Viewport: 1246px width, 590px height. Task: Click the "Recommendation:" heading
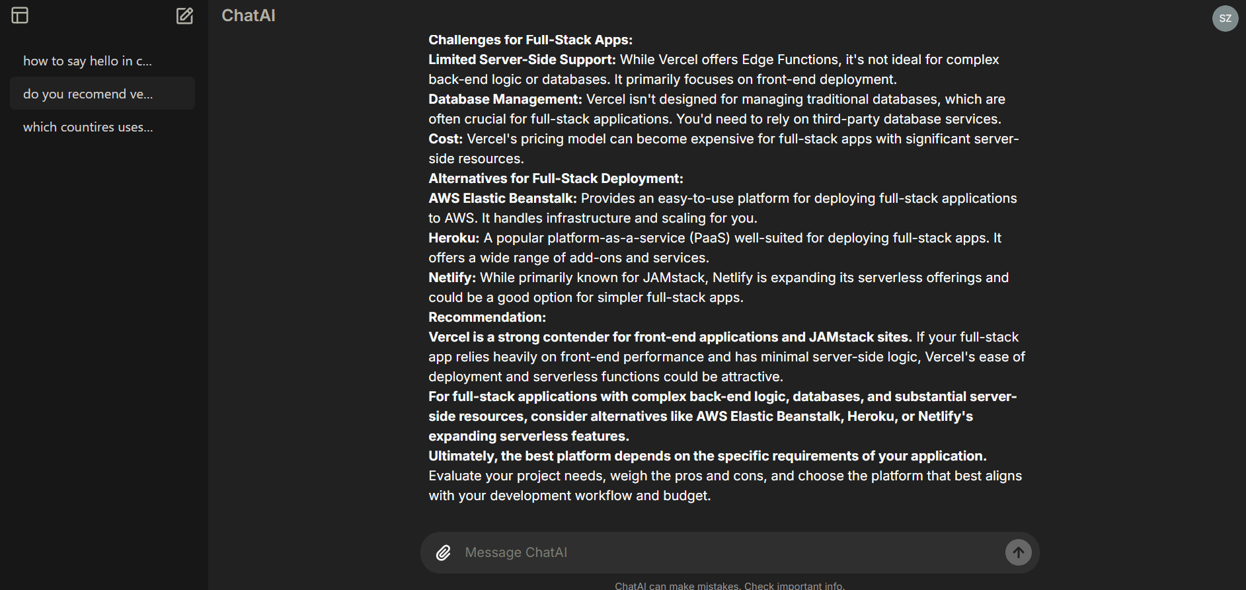(487, 317)
